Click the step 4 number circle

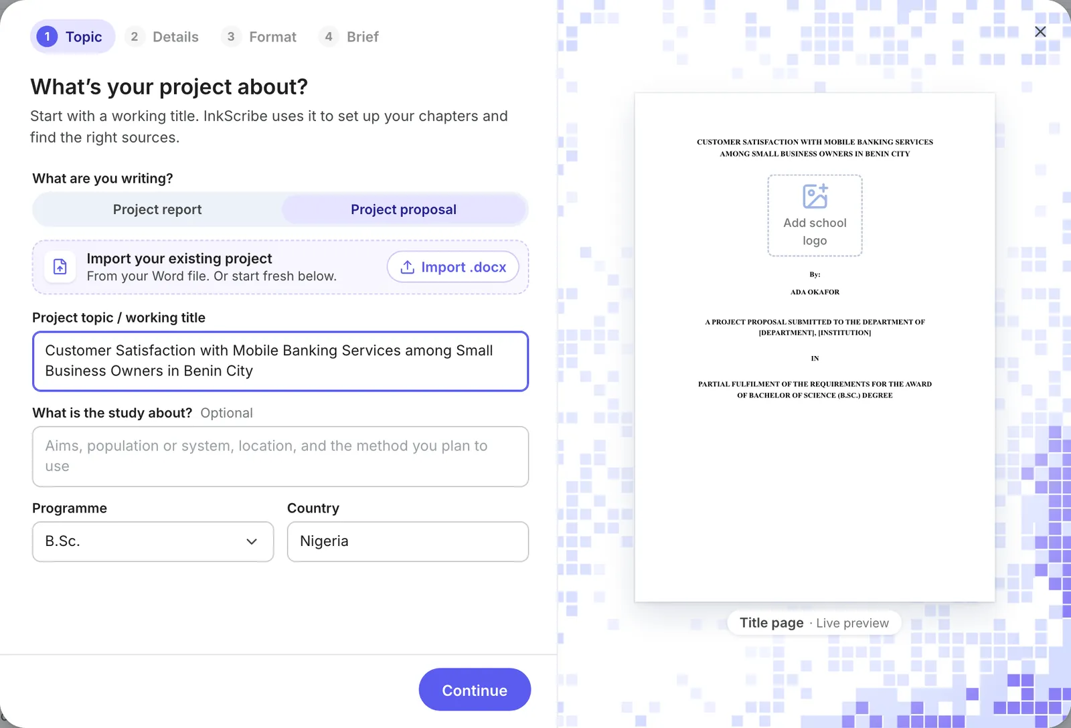click(329, 37)
